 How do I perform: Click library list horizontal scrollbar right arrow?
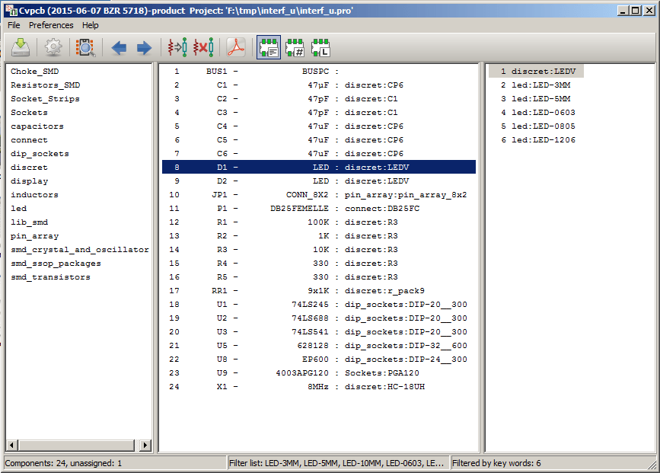coord(146,445)
